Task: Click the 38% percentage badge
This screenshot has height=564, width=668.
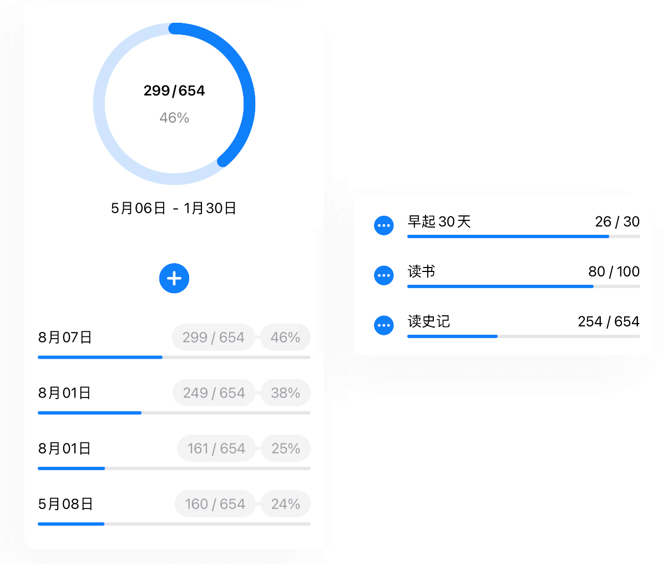Action: click(285, 393)
